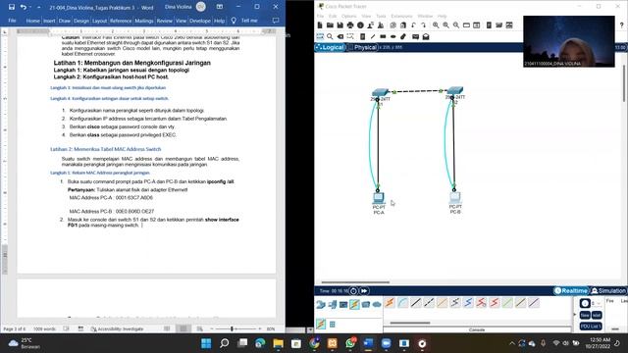Click Open file folder icon in Packet Tracer
Image resolution: width=628 pixels, height=353 pixels.
(330, 25)
